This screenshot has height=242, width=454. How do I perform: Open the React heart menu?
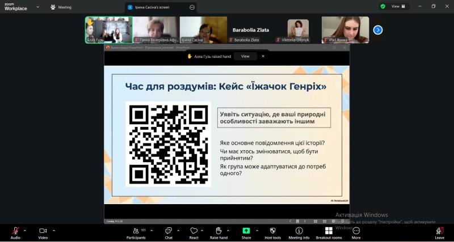point(194,233)
